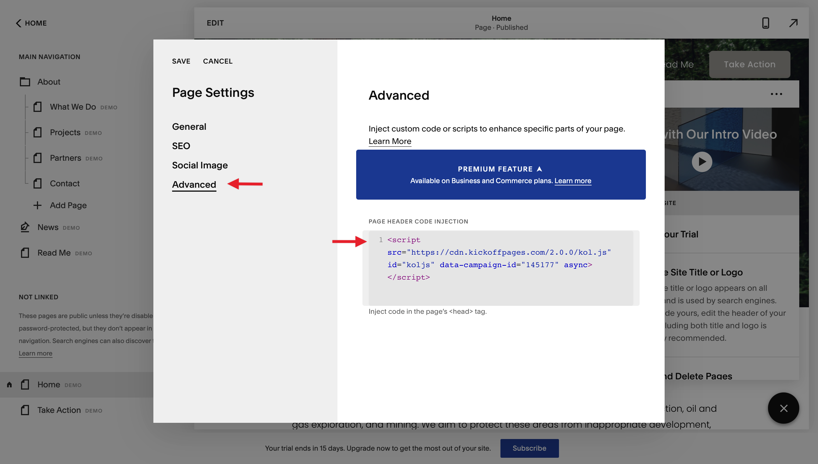Click the Premium Feature upgrade arrow icon

coord(539,169)
